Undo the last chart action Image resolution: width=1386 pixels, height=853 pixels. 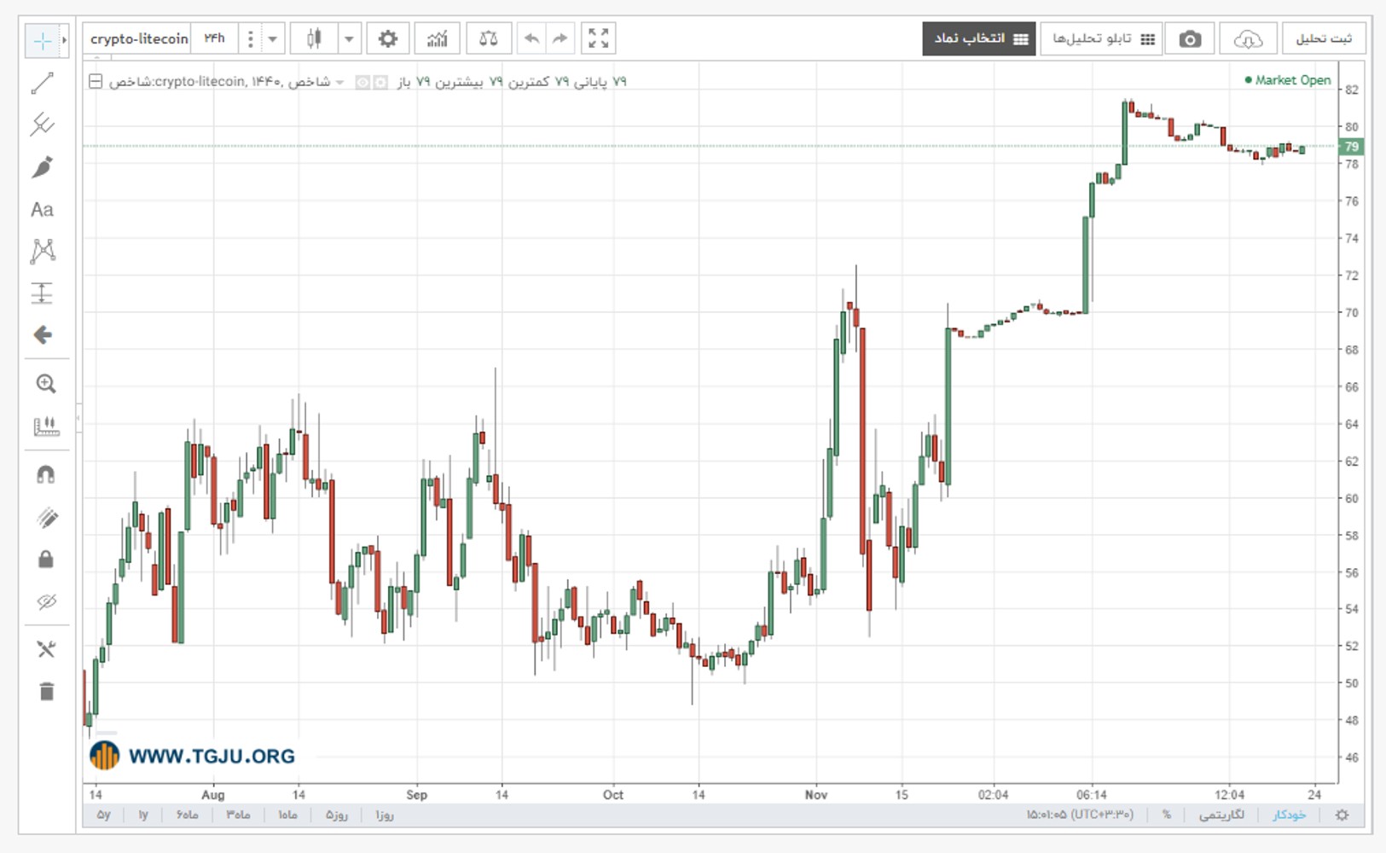click(531, 38)
